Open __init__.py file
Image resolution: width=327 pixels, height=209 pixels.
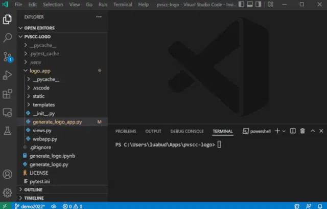click(x=62, y=114)
